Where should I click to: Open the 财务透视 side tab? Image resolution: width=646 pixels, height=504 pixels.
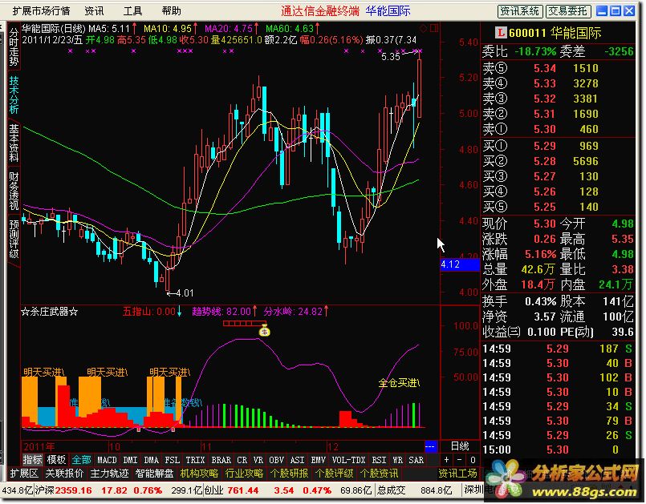[14, 191]
